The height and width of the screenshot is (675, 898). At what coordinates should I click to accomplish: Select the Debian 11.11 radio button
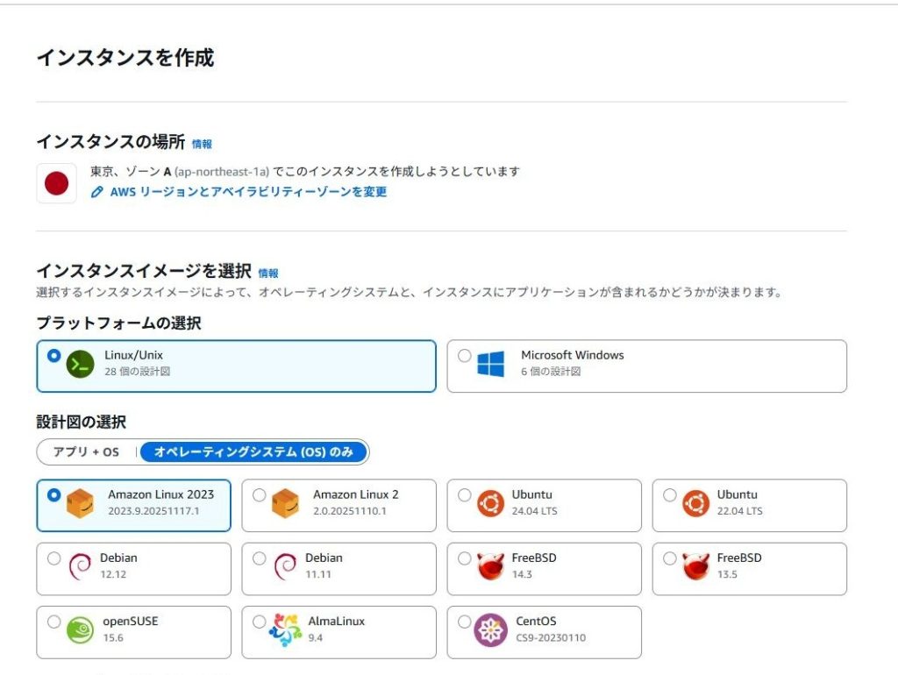pos(259,558)
